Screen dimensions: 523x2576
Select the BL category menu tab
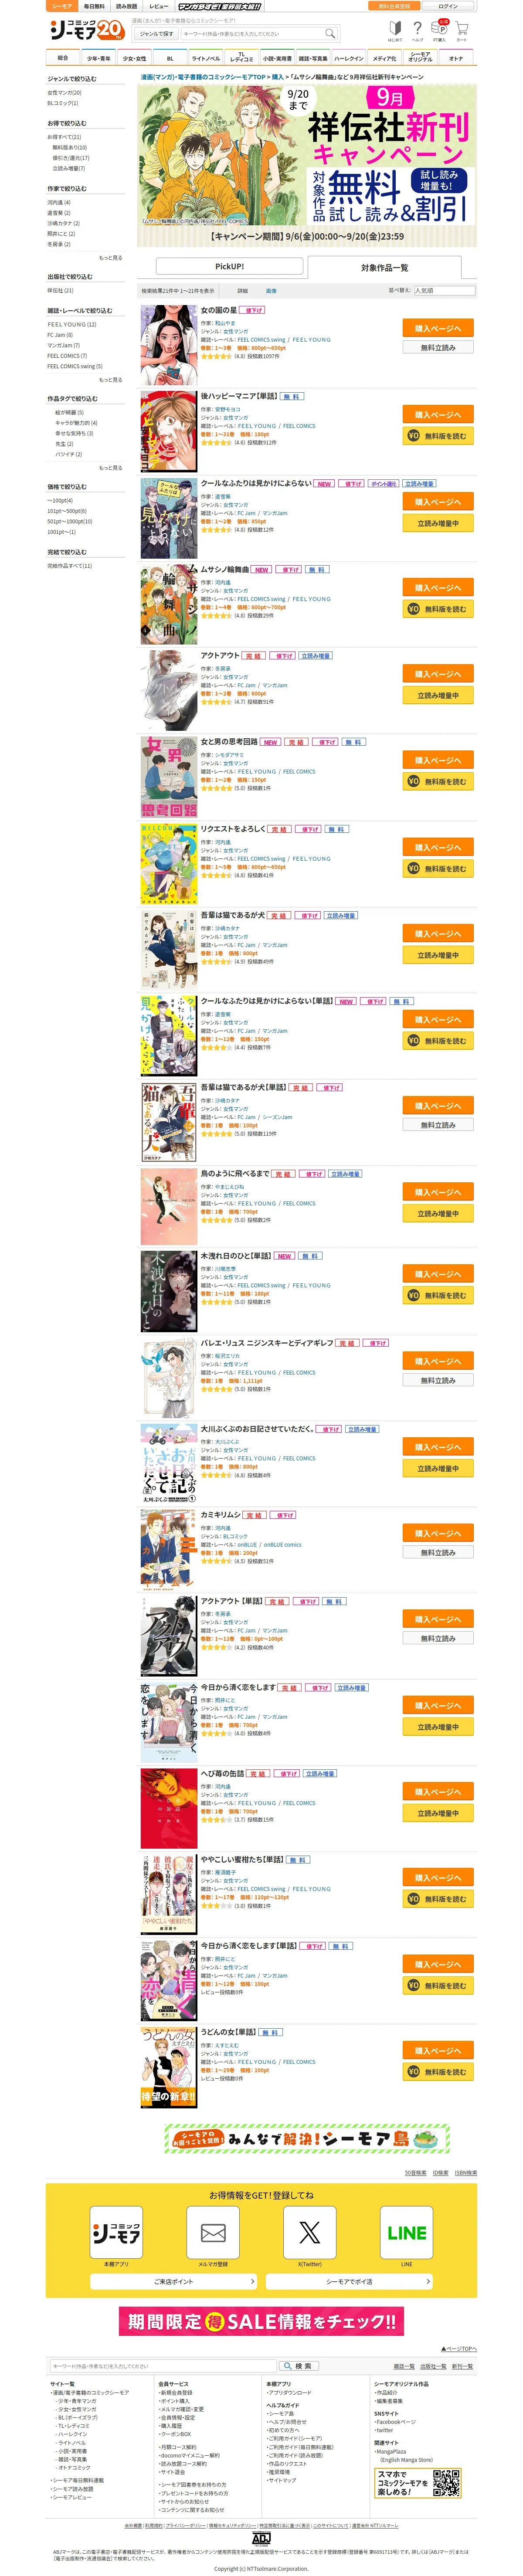(x=170, y=58)
